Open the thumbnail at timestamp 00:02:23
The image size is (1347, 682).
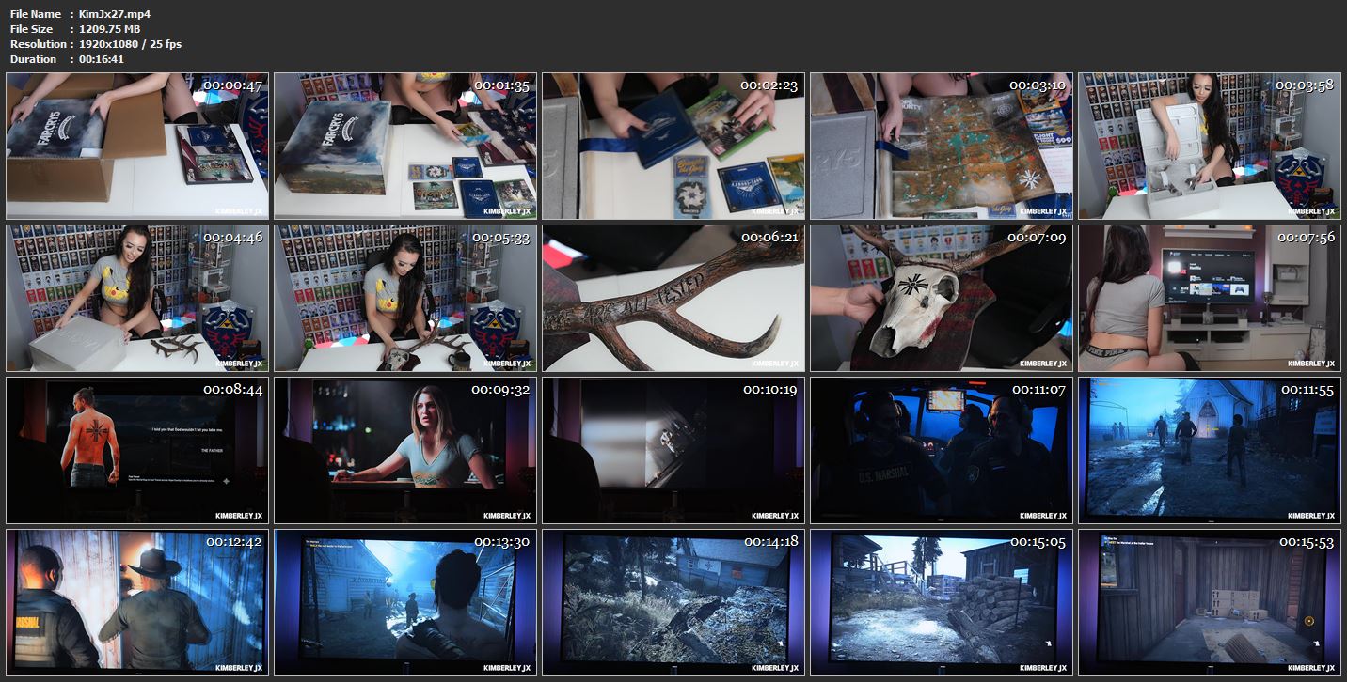673,146
